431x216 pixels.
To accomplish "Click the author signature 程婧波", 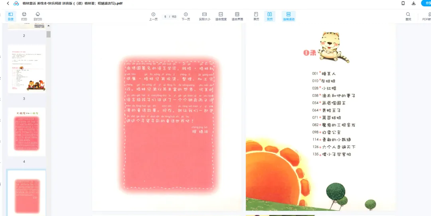I will point(200,132).
